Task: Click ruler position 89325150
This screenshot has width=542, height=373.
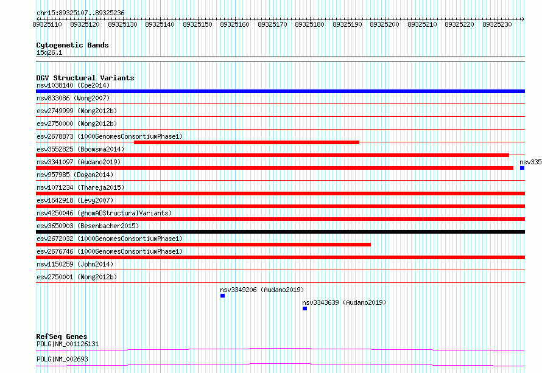Action: point(197,24)
